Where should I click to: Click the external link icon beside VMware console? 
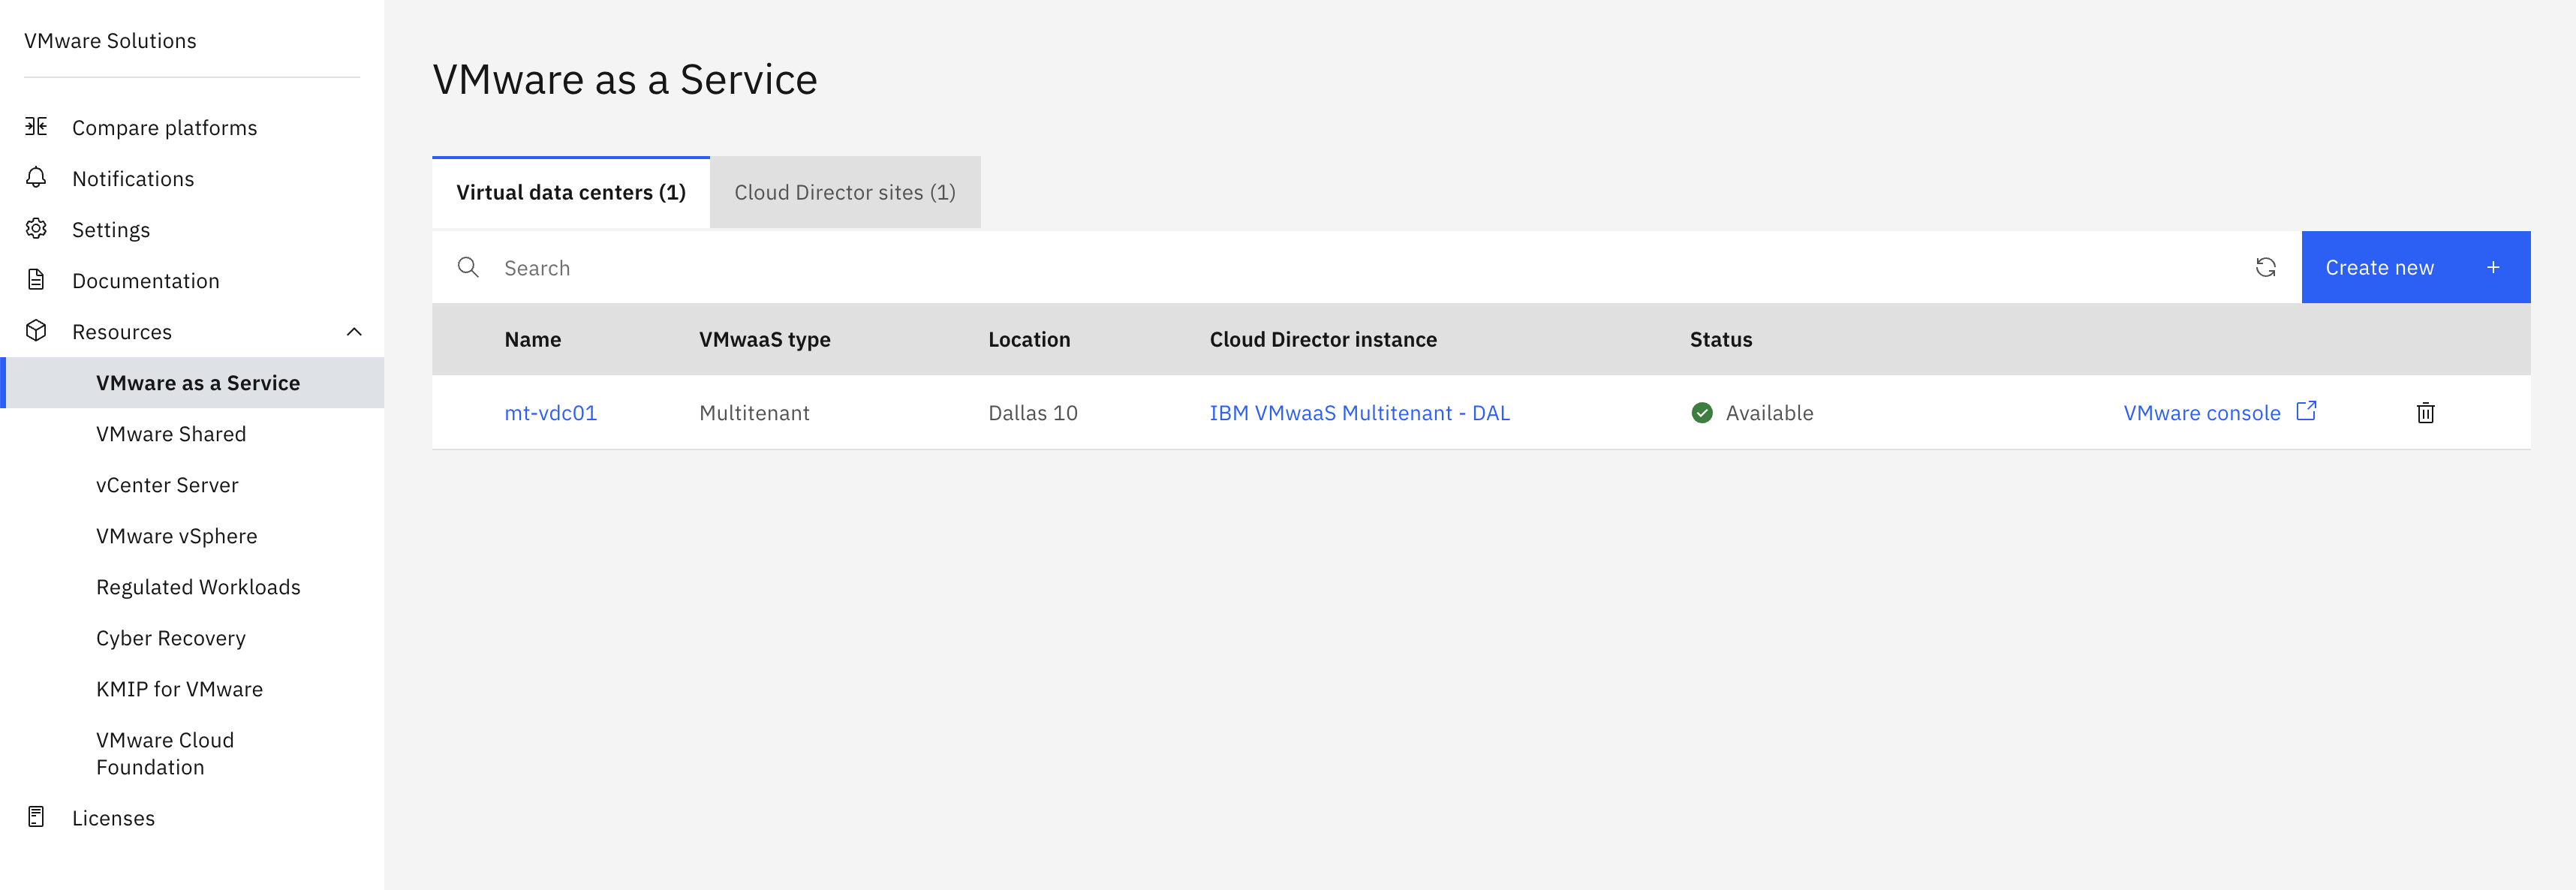[x=2306, y=411]
